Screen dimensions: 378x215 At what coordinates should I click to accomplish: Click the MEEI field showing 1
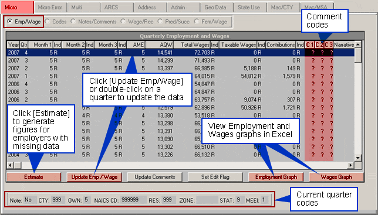point(264,200)
